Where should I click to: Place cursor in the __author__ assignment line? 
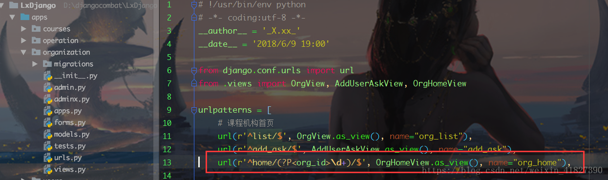pyautogui.click(x=249, y=31)
